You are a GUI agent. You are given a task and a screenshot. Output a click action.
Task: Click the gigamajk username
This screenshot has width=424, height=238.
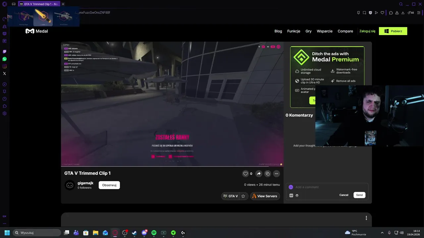pyautogui.click(x=85, y=183)
